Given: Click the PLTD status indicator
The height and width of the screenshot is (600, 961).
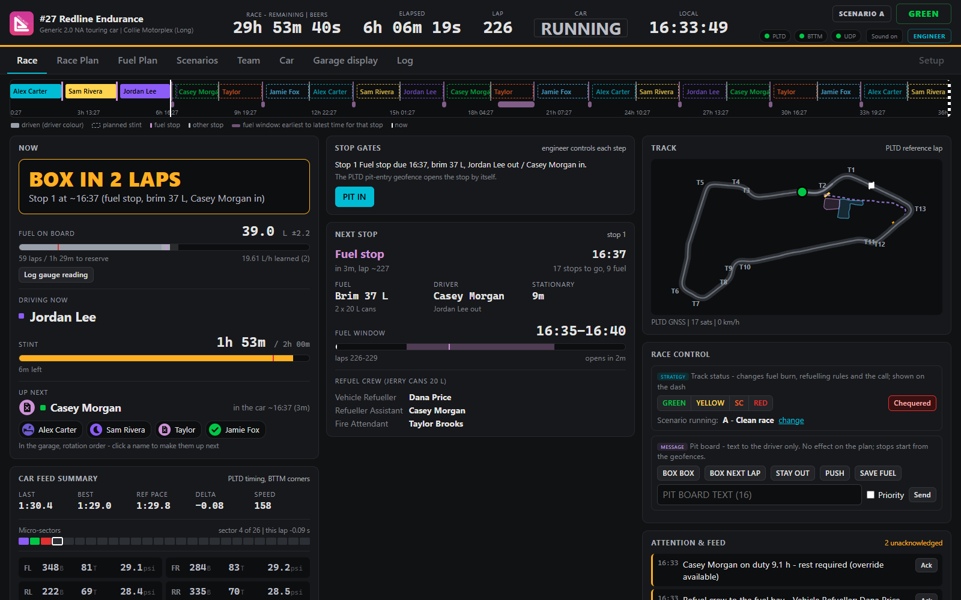Looking at the screenshot, I should point(775,36).
